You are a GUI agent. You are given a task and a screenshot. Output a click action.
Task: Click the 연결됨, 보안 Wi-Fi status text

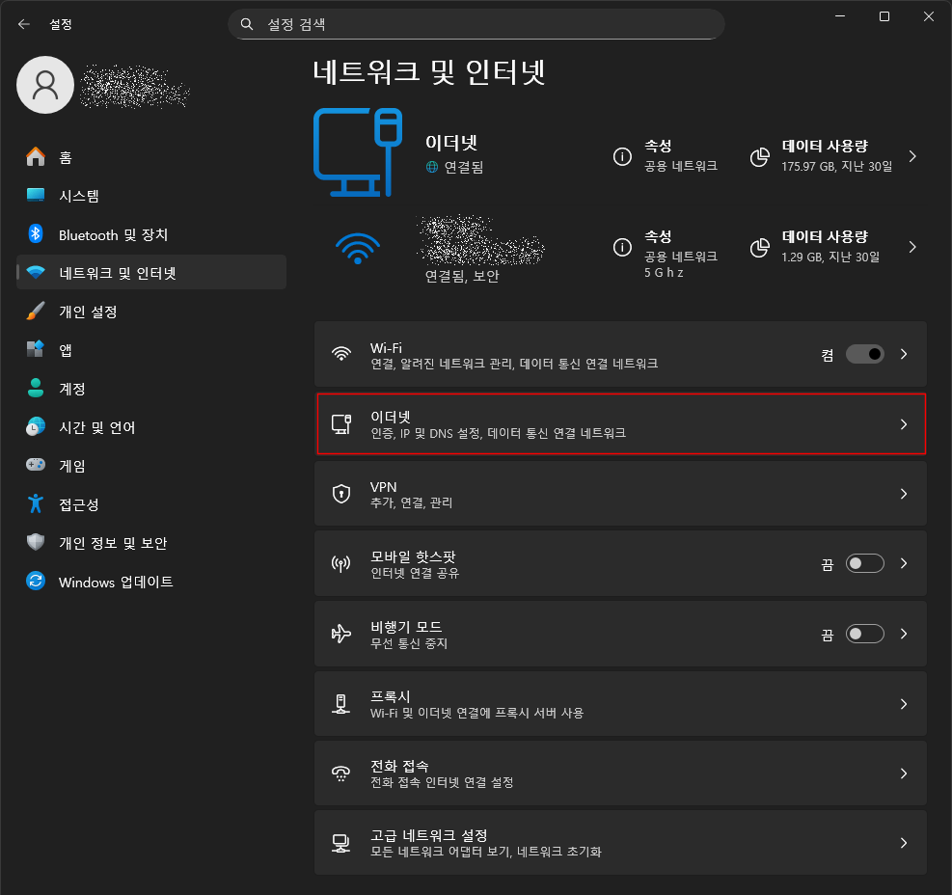[462, 276]
